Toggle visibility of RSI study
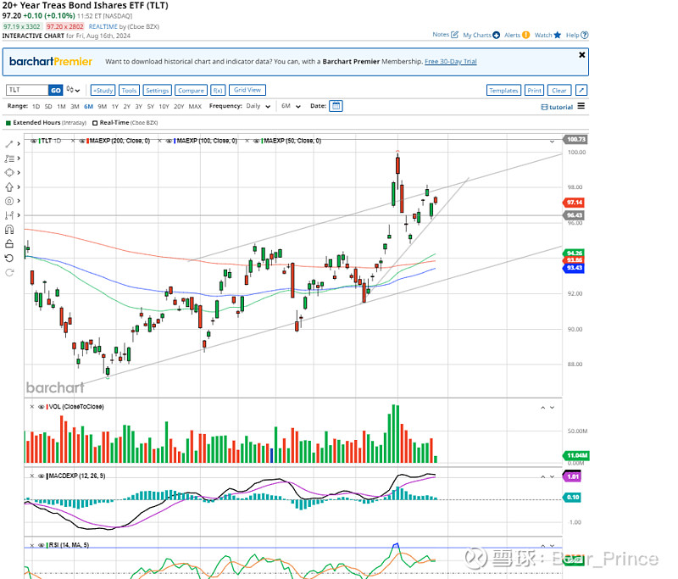 pos(41,545)
